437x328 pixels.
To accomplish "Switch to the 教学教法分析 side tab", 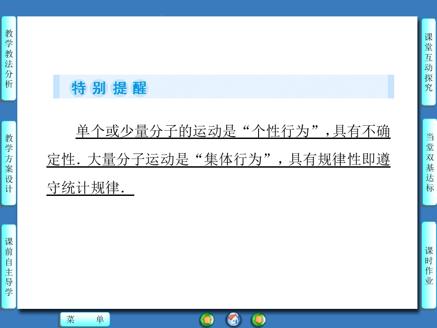I will coord(9,58).
